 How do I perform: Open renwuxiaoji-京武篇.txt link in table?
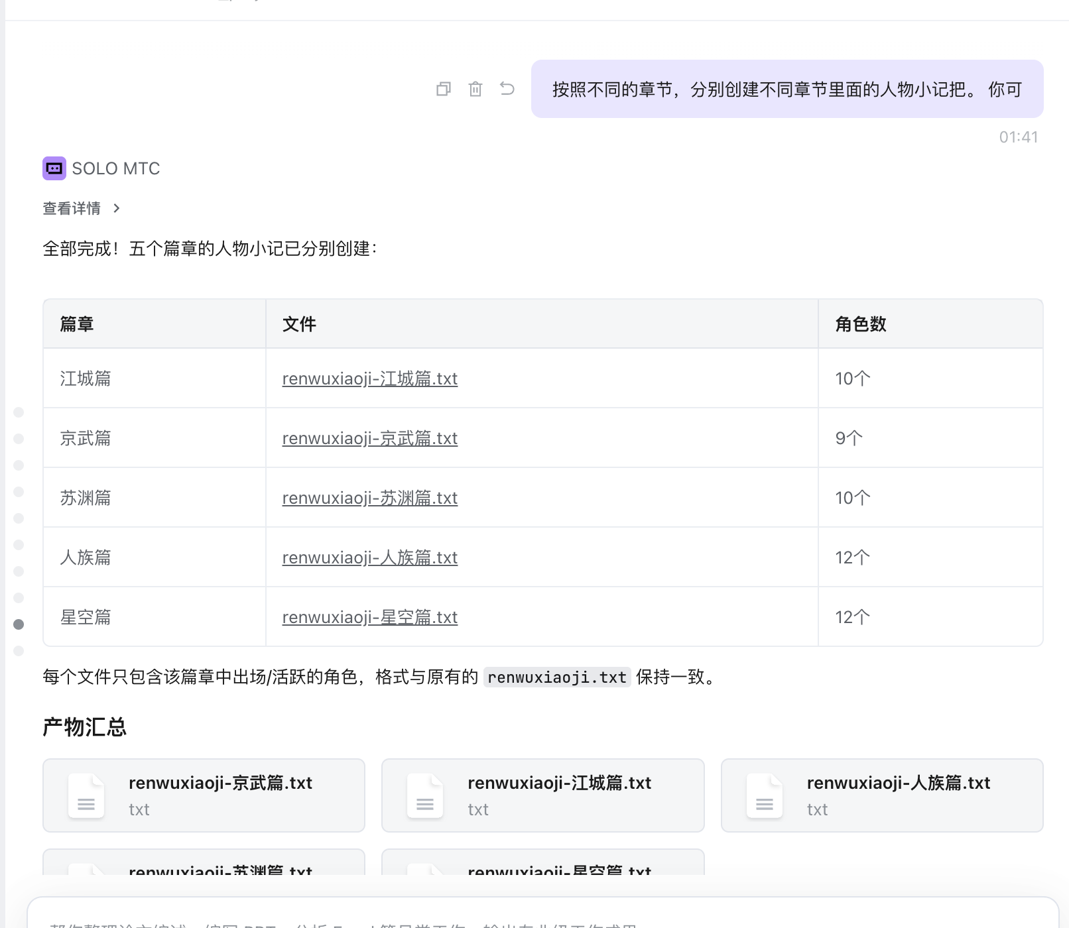click(x=369, y=438)
